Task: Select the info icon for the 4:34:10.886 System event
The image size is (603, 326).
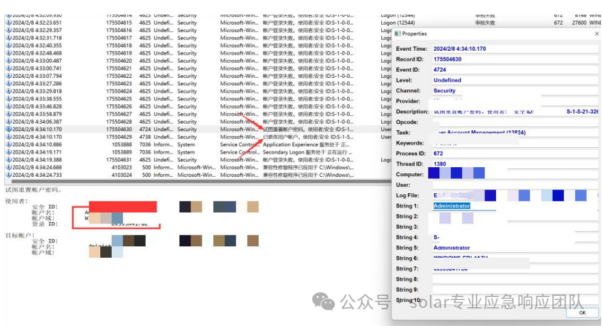Action: click(x=8, y=144)
